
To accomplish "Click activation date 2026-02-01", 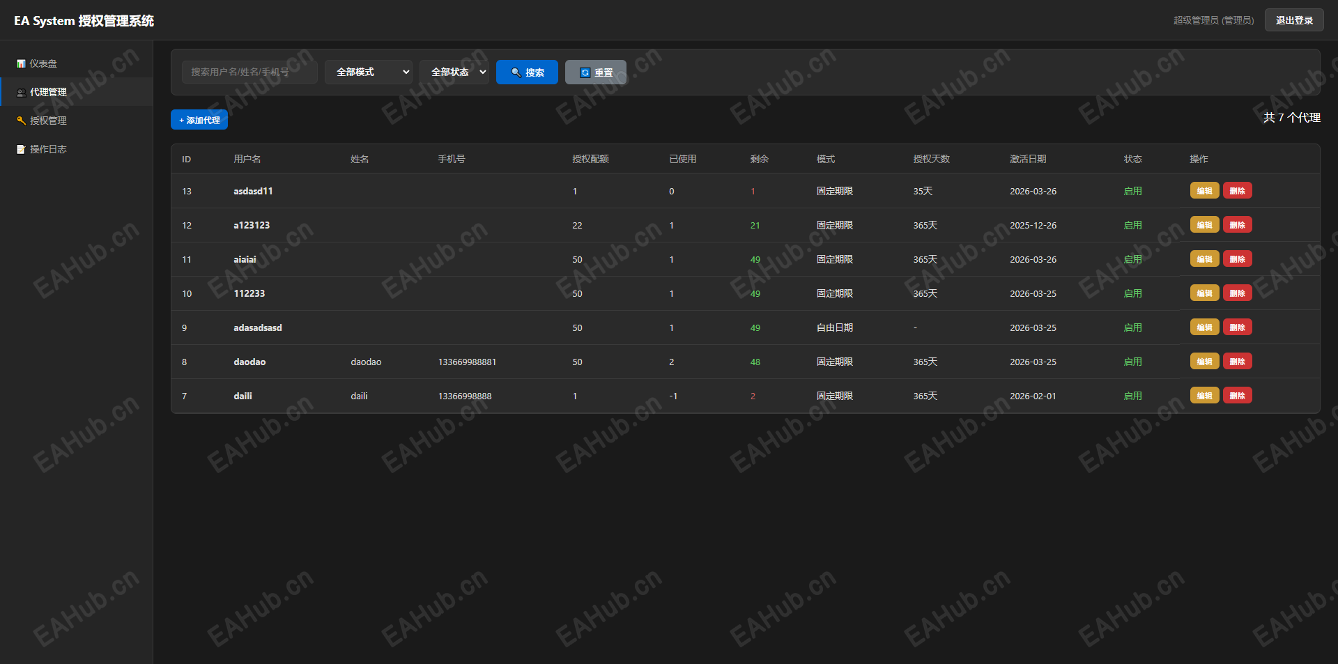I will [1033, 396].
